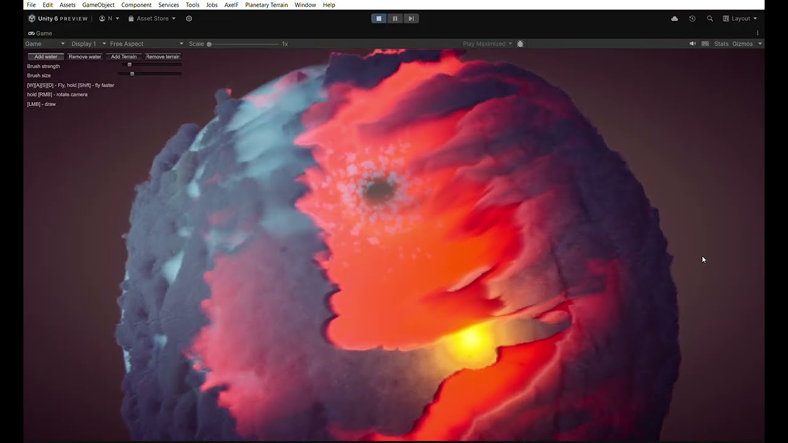Viewport: 788px width, 443px height.
Task: Open the AxelF menu
Action: (231, 5)
